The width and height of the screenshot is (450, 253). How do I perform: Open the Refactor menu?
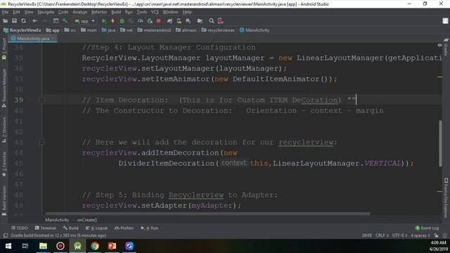pos(99,12)
